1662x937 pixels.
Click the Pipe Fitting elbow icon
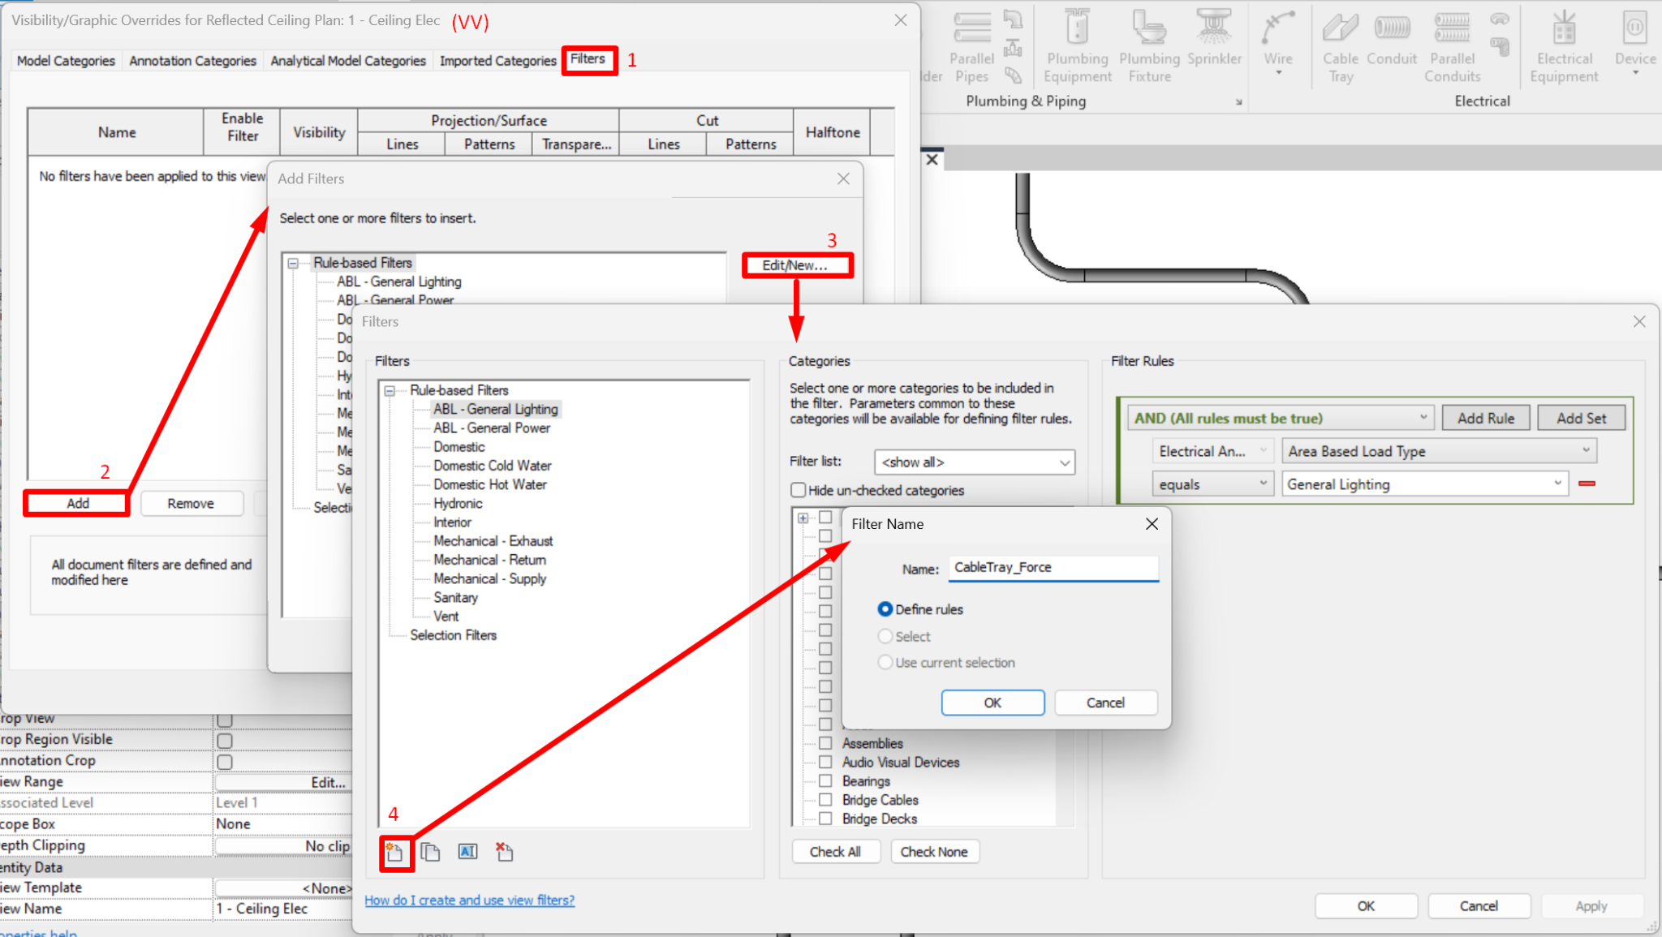1013,19
